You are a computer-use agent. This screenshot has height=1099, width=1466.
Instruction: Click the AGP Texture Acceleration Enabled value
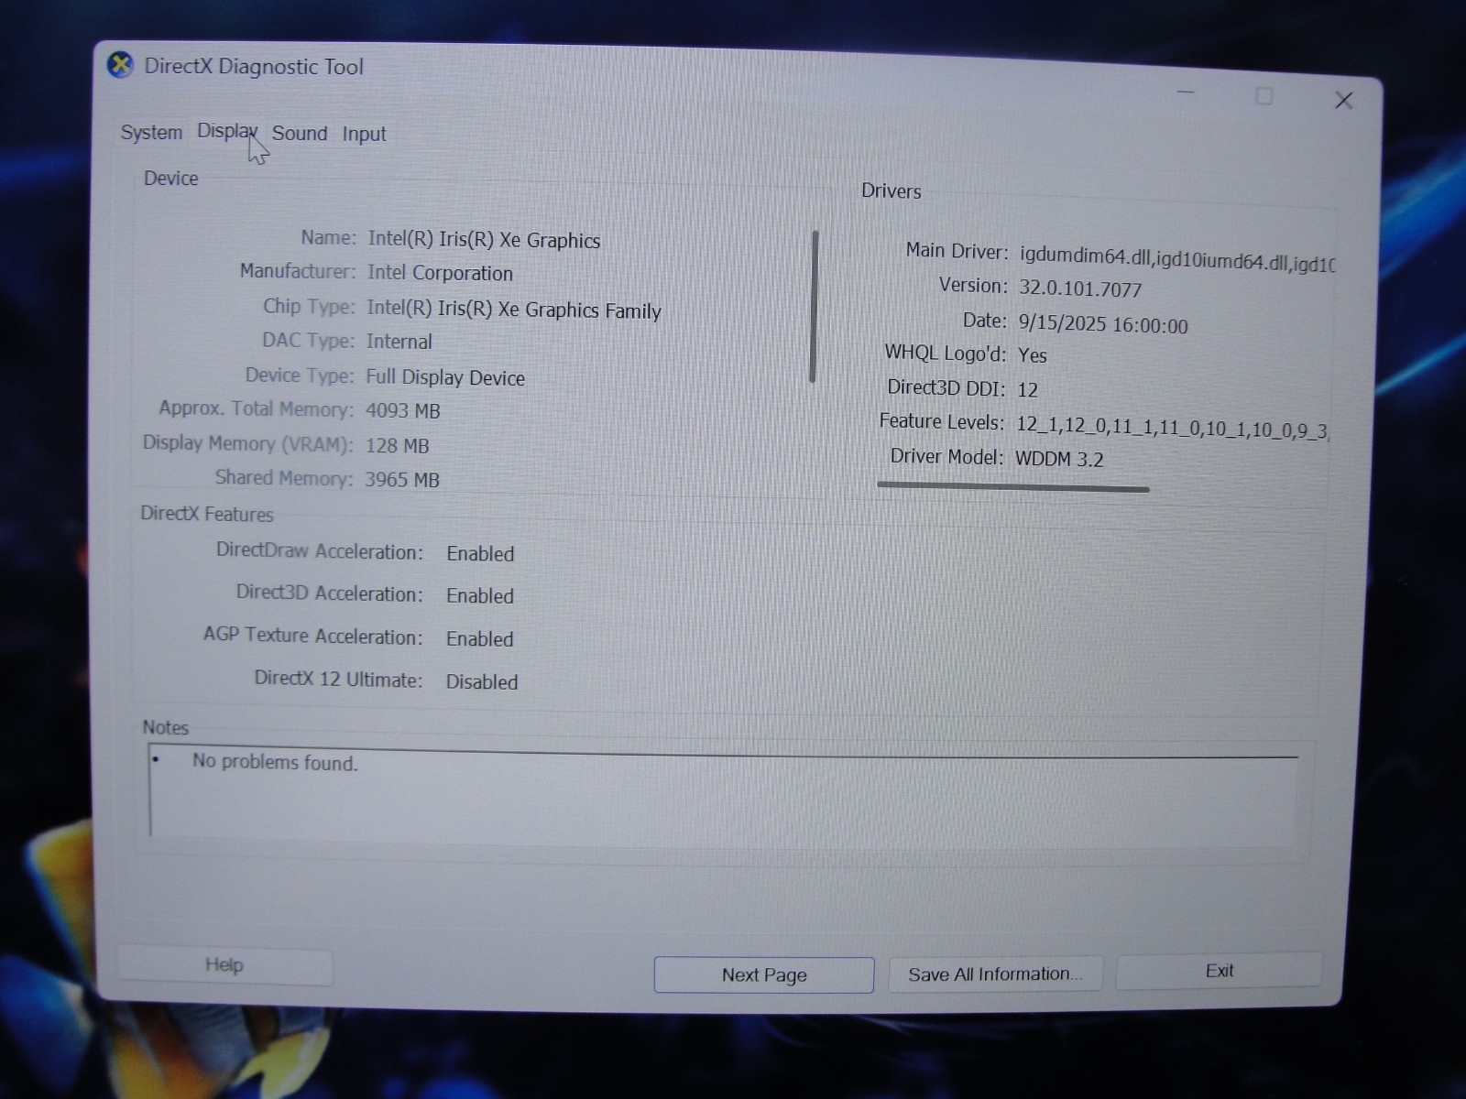click(480, 639)
